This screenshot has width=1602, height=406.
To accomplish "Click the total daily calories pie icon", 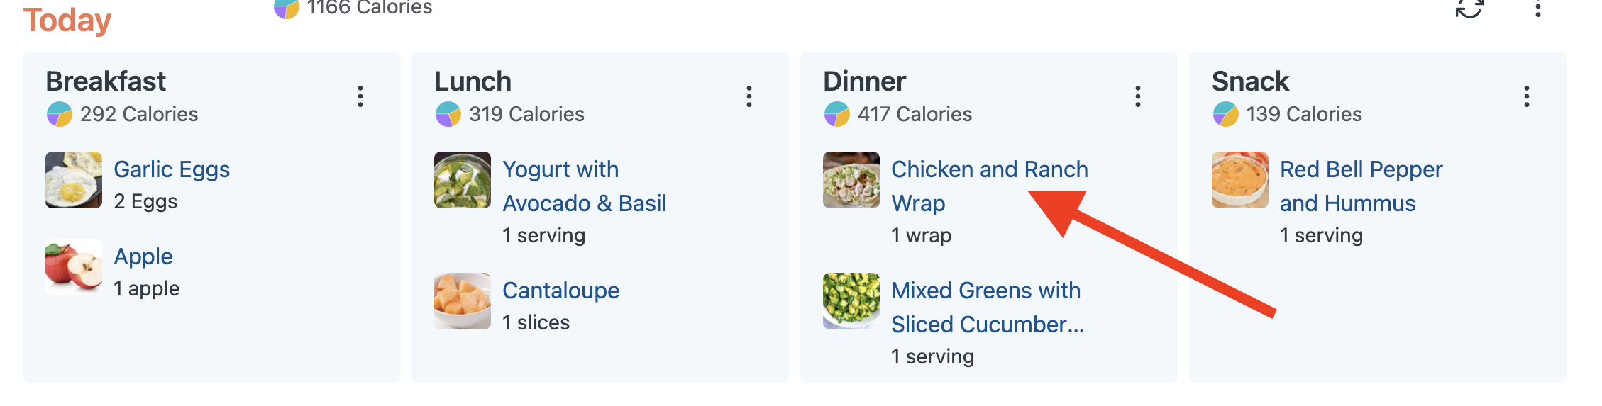I will (287, 9).
